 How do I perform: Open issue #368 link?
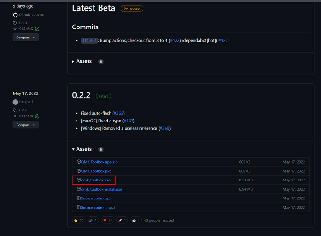[165, 128]
